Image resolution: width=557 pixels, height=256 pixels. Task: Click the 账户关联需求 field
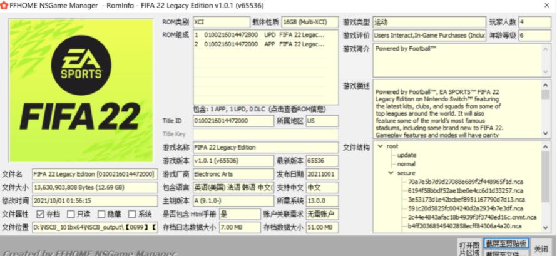click(322, 214)
